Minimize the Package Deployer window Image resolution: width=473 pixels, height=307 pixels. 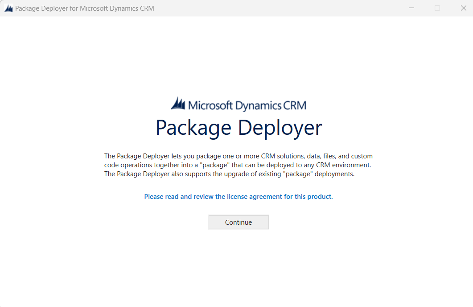411,8
